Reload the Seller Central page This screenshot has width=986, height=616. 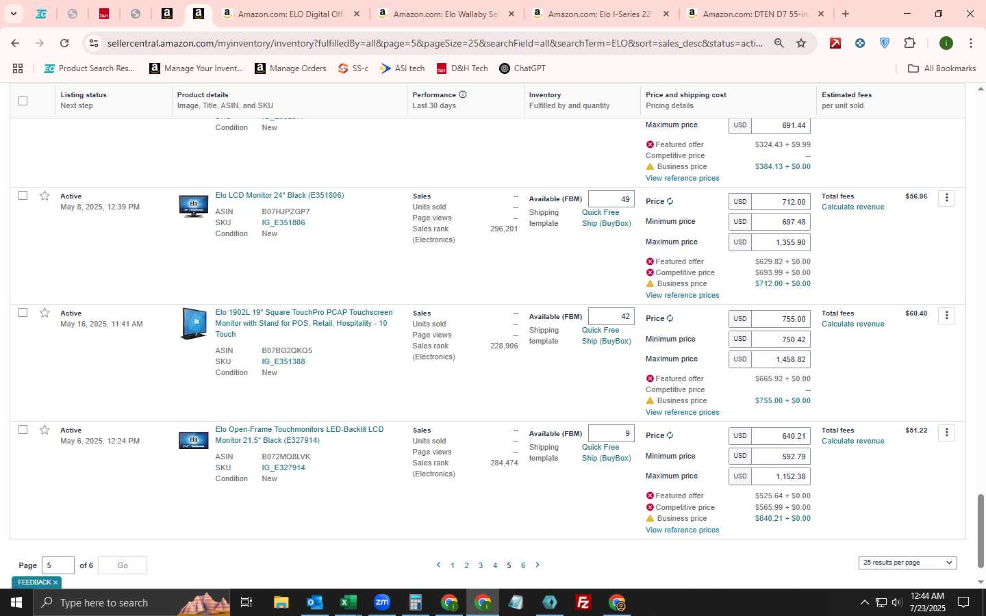point(64,43)
